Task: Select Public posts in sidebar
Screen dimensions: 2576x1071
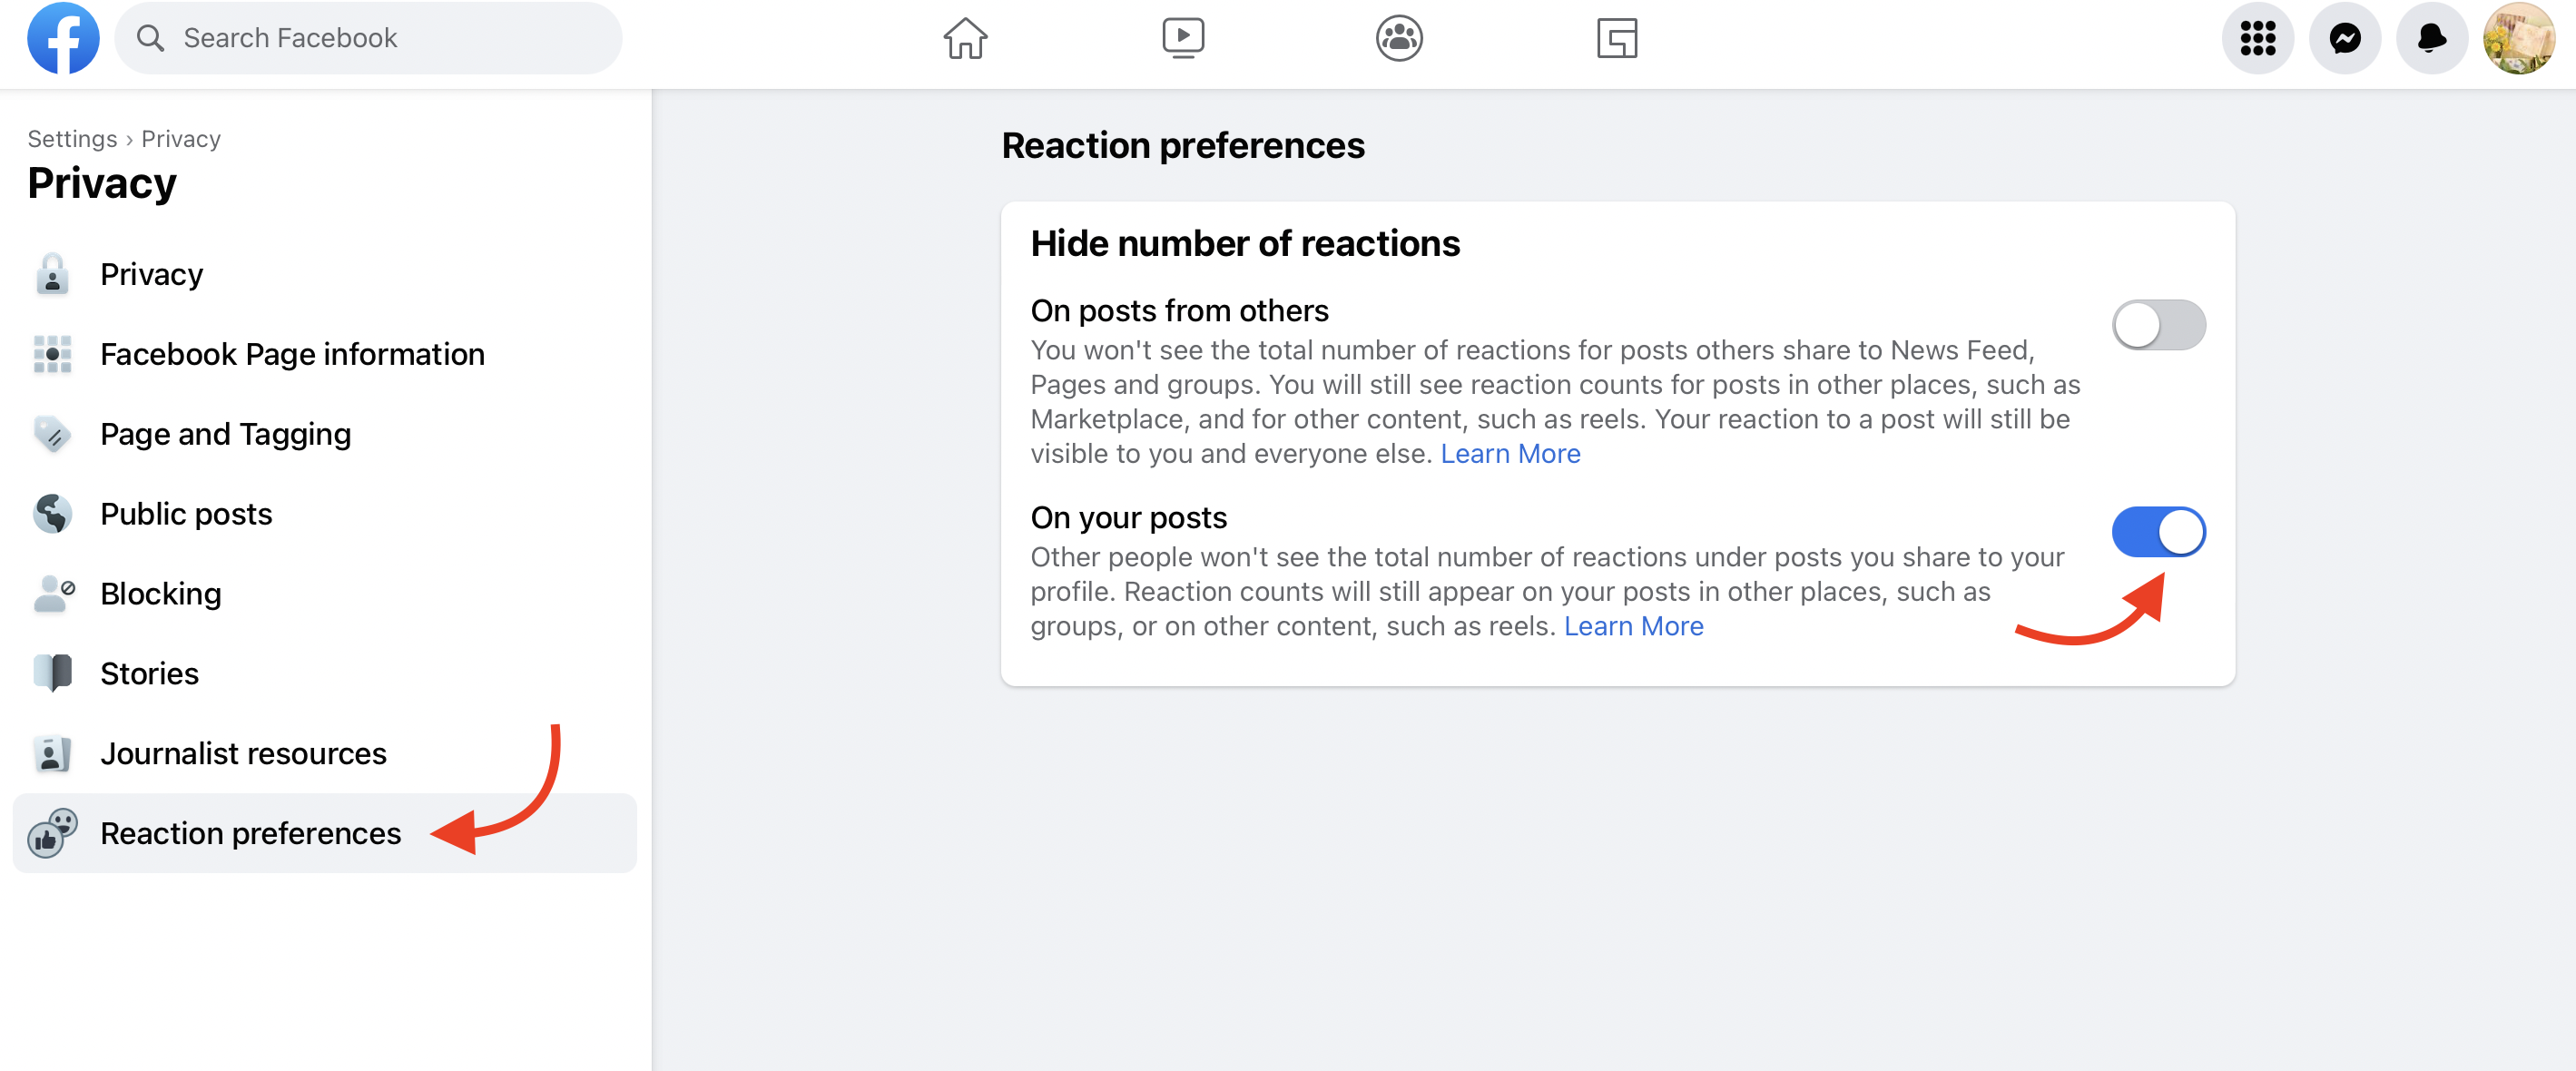Action: pos(185,513)
